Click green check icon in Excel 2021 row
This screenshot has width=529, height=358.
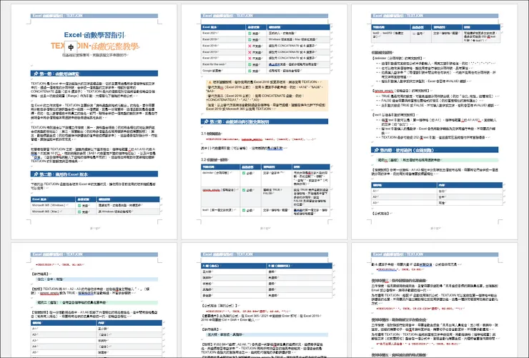[249, 34]
